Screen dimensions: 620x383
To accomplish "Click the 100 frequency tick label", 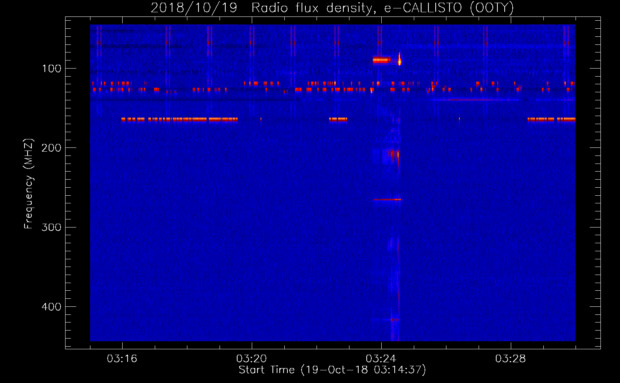I will click(x=51, y=69).
